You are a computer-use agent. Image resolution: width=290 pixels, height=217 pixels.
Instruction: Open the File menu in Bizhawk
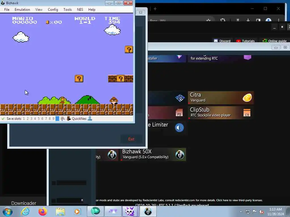(7, 10)
